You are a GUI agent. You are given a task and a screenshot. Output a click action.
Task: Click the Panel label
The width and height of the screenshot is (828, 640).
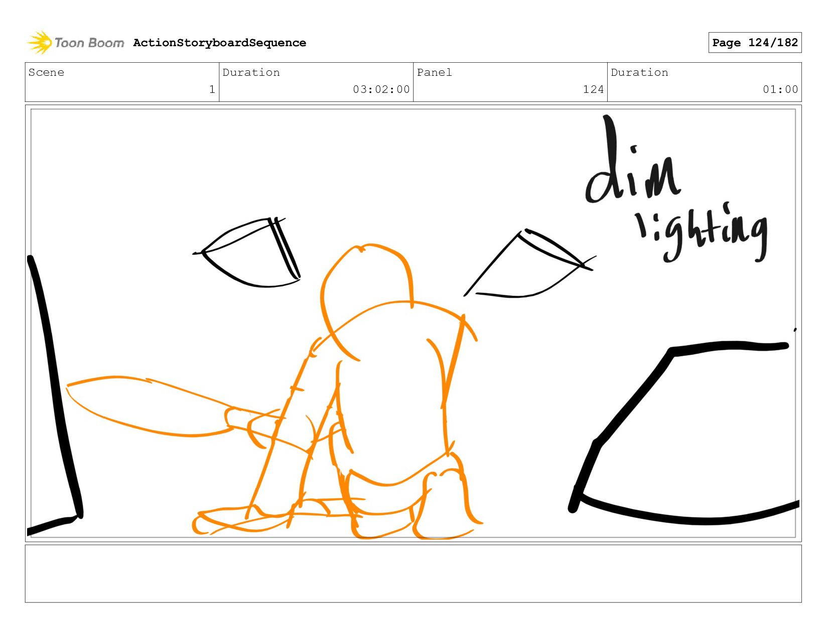coord(435,72)
